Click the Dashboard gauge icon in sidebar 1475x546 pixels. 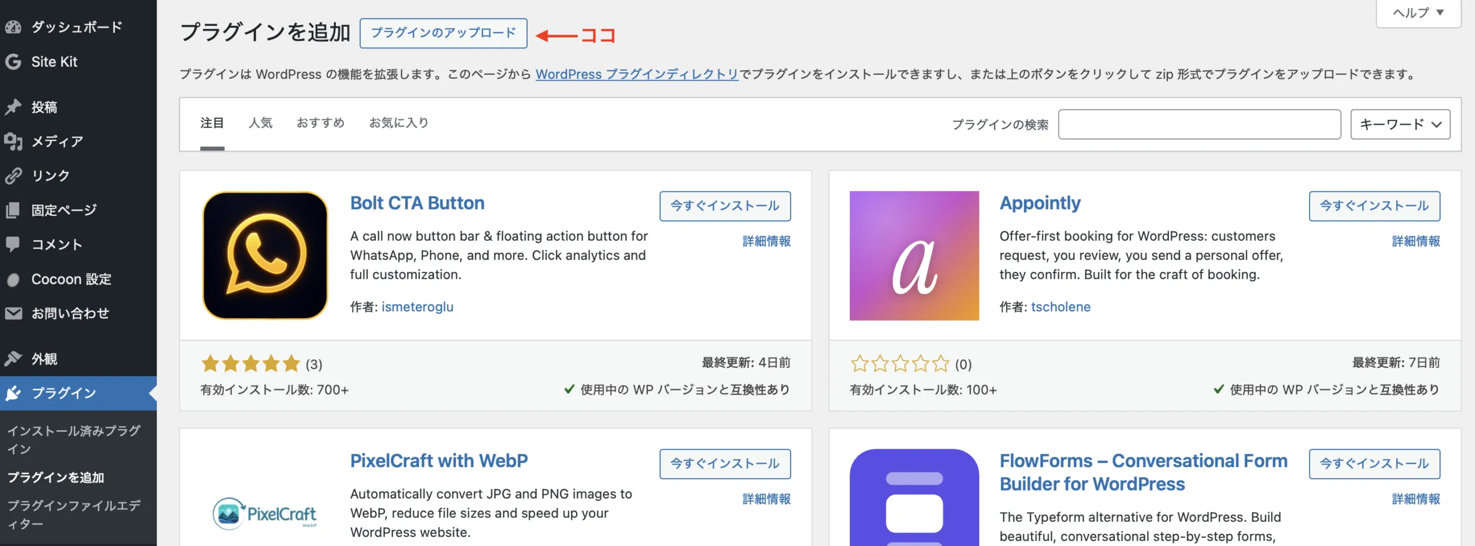click(x=13, y=27)
